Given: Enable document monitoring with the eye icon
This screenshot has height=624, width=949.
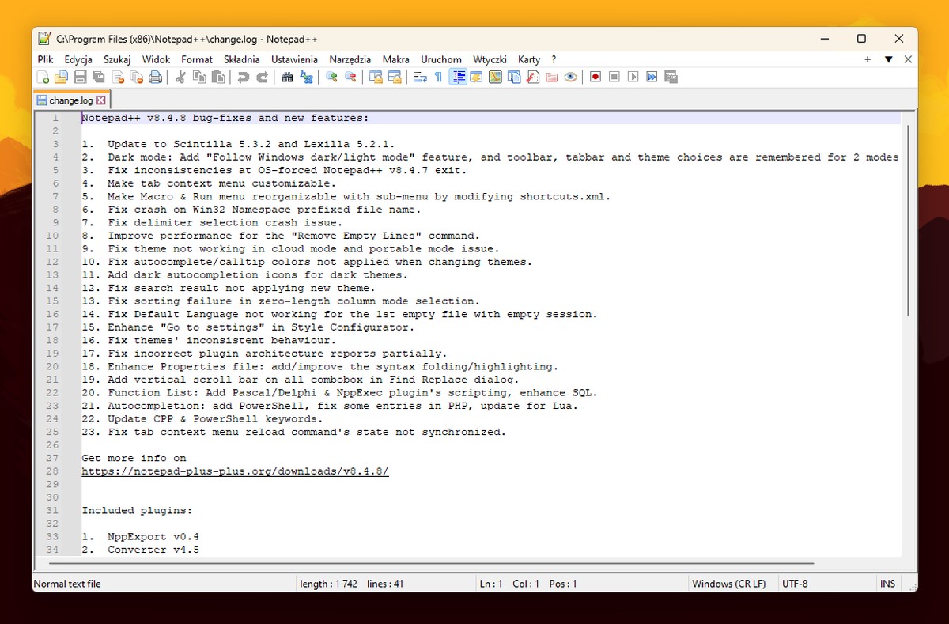Looking at the screenshot, I should click(x=571, y=77).
